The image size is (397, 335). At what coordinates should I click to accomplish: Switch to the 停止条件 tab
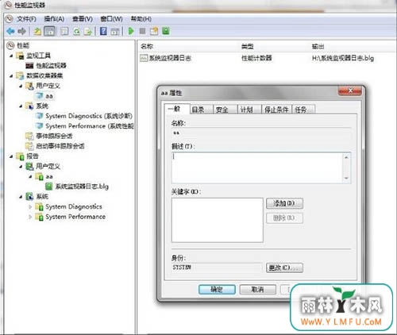coord(276,110)
